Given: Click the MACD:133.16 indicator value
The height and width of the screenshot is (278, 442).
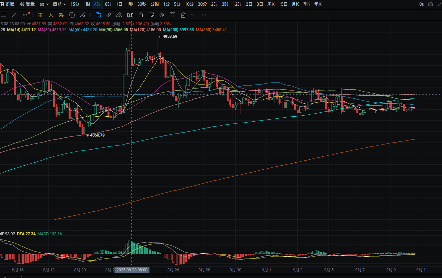Looking at the screenshot, I should coord(50,234).
